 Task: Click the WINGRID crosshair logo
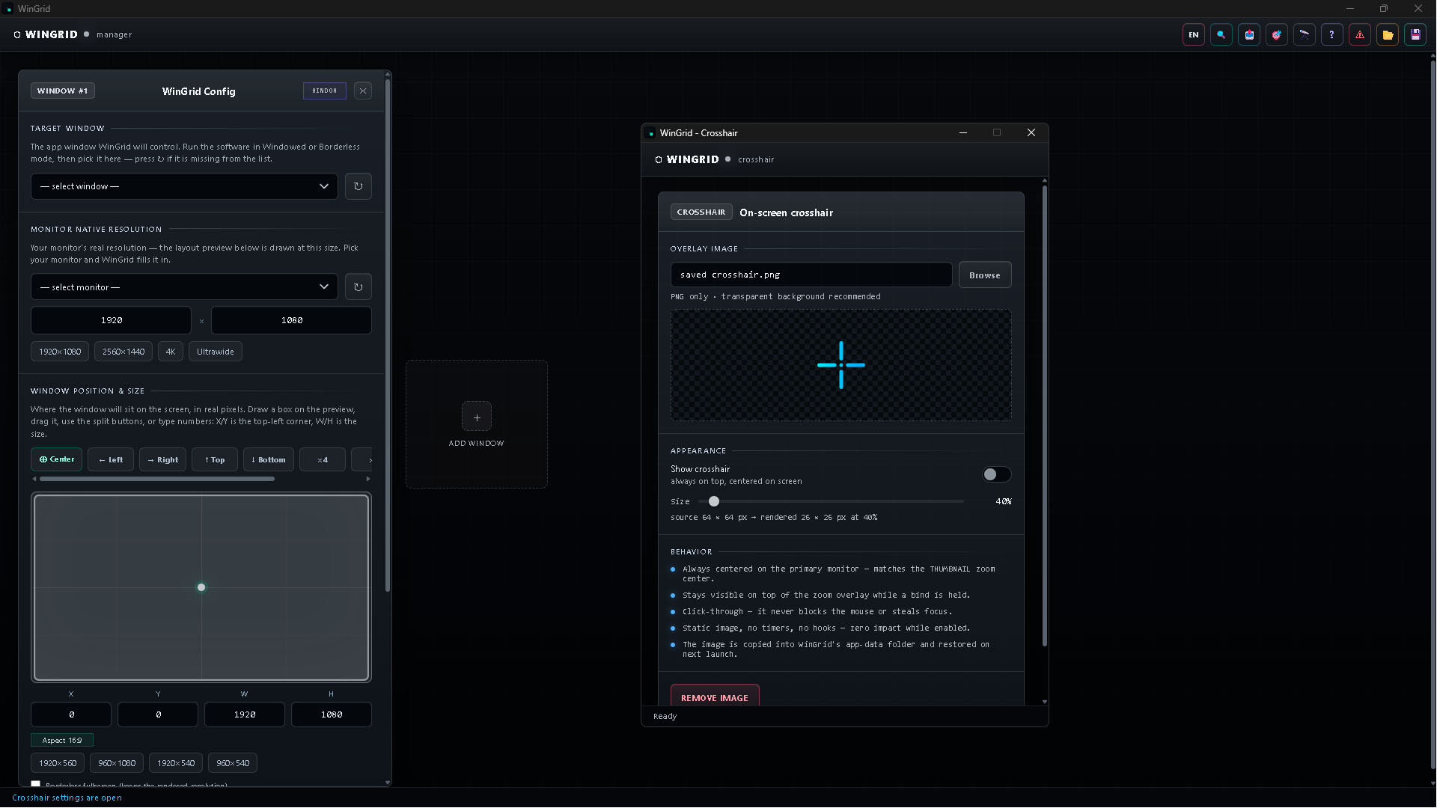[x=687, y=160]
